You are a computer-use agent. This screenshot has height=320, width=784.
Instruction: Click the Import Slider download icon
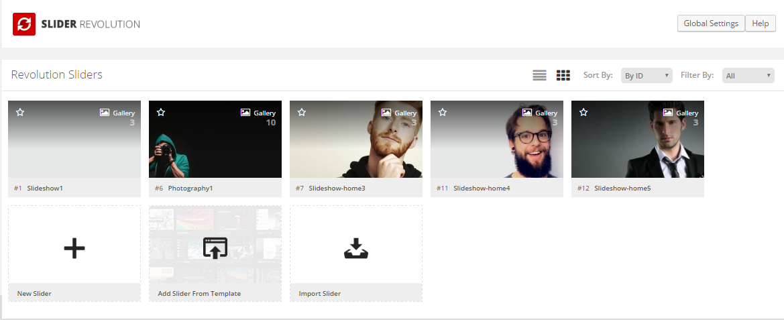pos(356,248)
